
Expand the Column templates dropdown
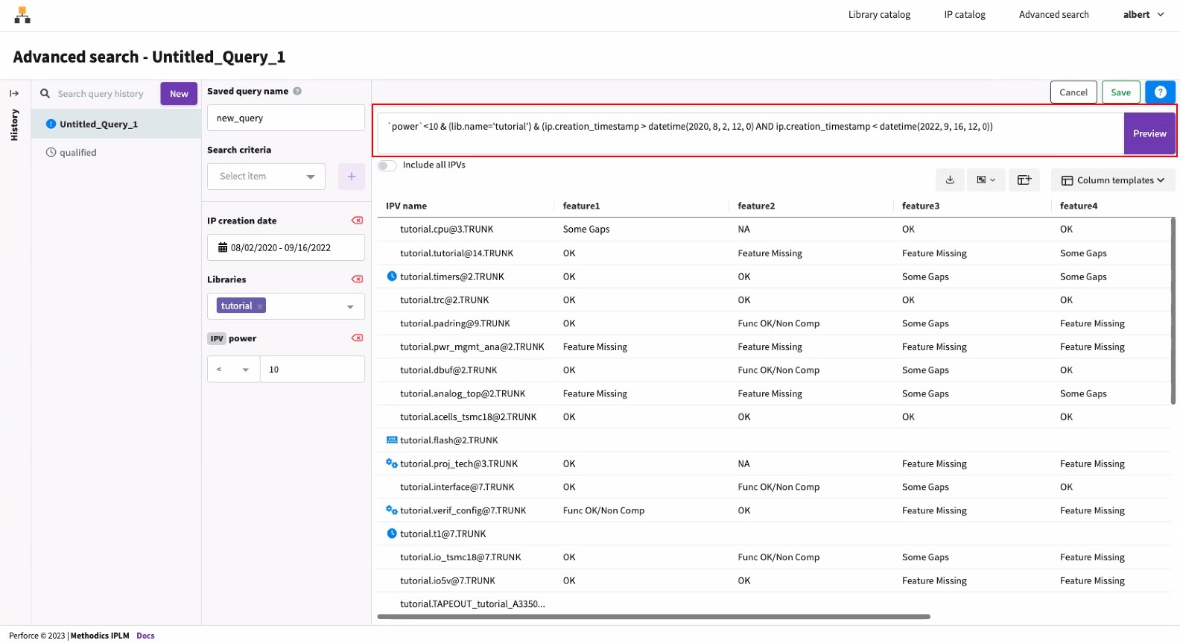1112,180
